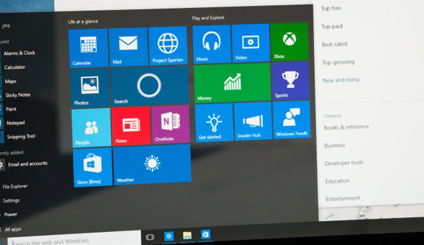Launch Snipping Tool from the list
Image resolution: width=424 pixels, height=245 pixels.
21,136
